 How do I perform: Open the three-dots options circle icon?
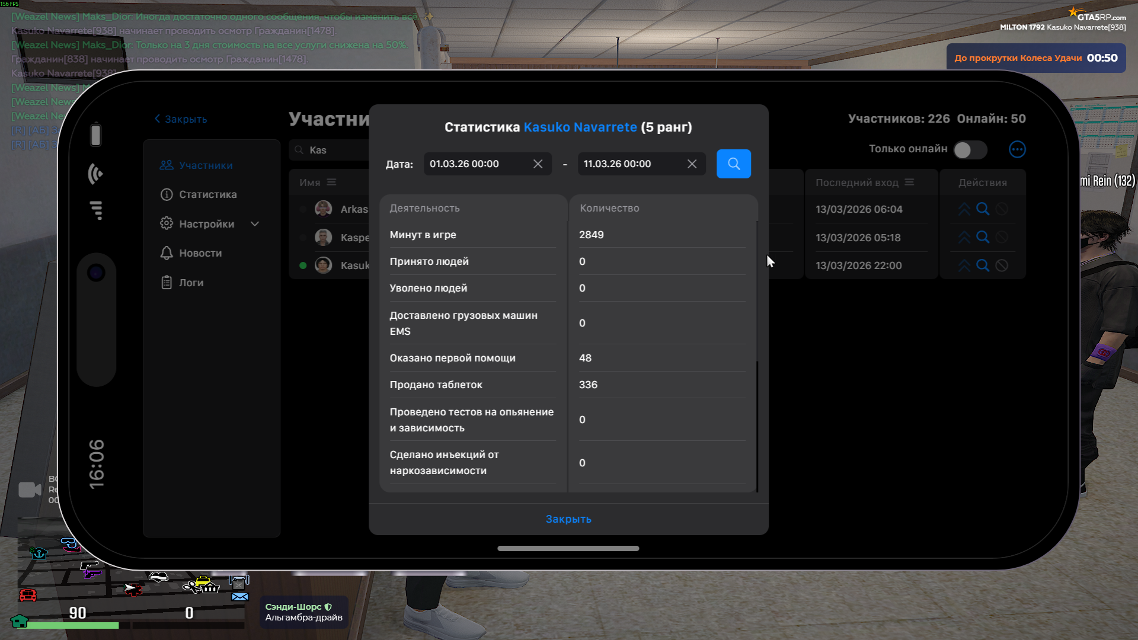pos(1017,149)
